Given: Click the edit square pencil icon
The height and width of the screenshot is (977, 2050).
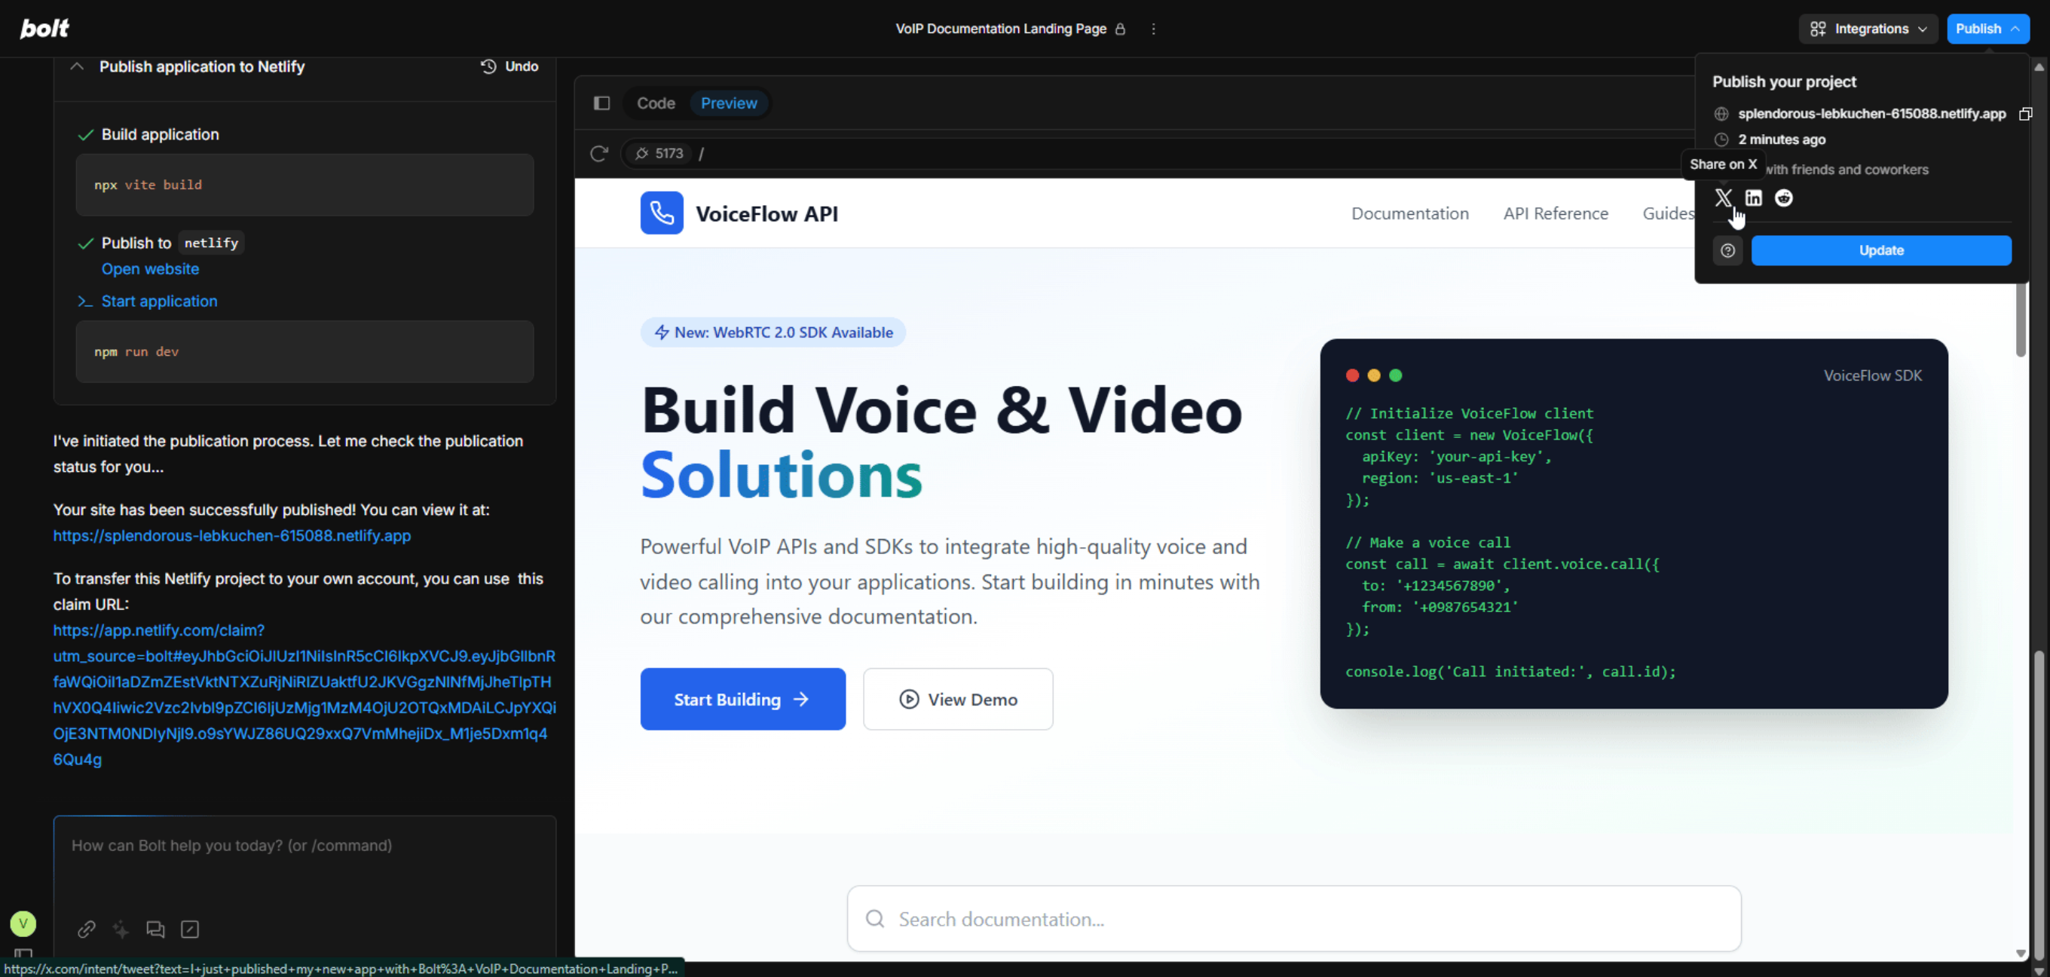Looking at the screenshot, I should [189, 930].
